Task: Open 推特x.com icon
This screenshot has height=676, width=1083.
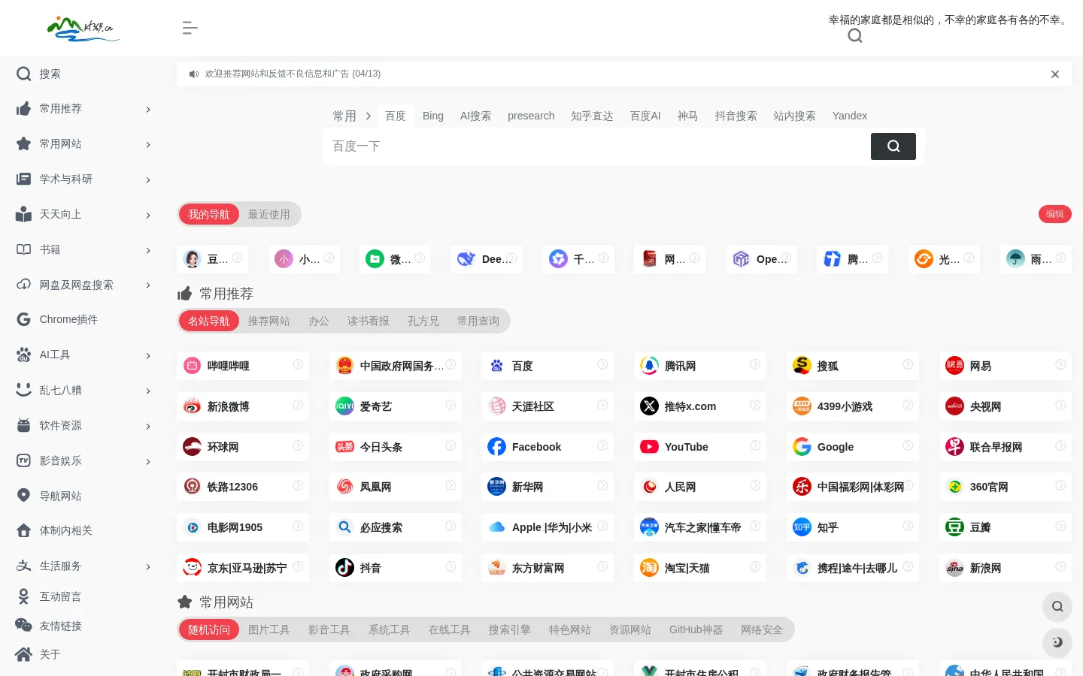Action: [x=650, y=406]
